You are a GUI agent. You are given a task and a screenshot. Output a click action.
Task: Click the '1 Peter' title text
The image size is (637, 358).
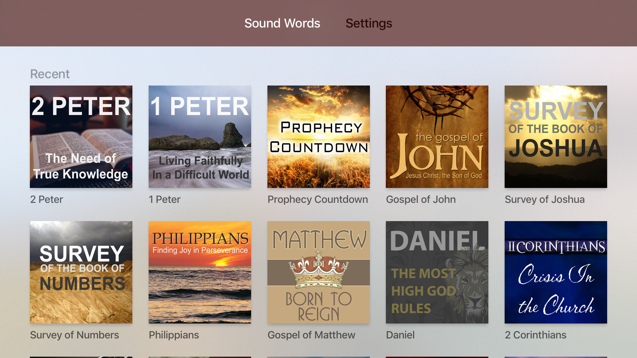[165, 199]
